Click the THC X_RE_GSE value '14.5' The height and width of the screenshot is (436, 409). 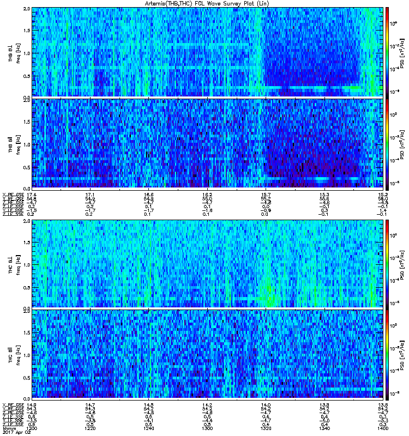tap(148, 405)
